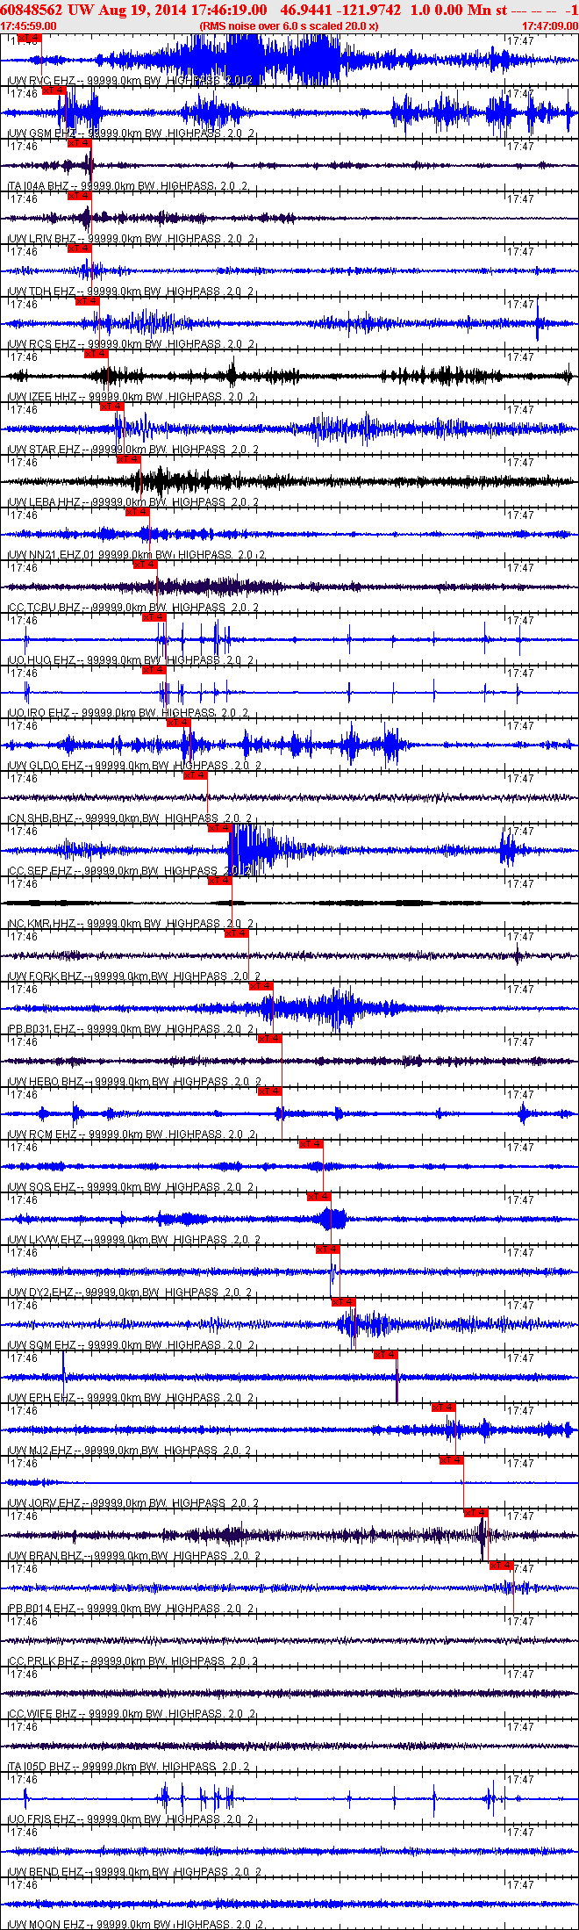Click the red pick marker on the RVC trace
The width and height of the screenshot is (579, 1930).
coord(29,39)
